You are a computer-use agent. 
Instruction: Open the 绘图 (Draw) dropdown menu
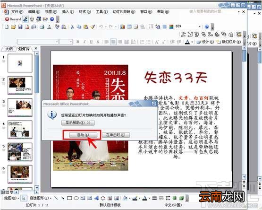click(11, 198)
